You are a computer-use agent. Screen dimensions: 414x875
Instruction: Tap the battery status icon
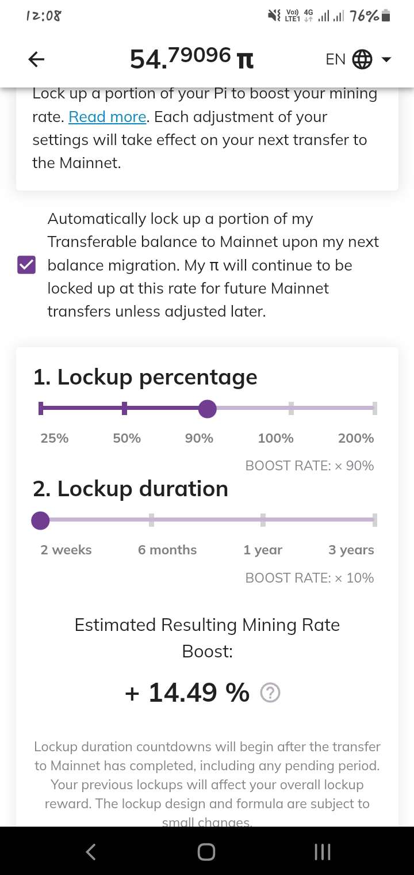pos(386,16)
